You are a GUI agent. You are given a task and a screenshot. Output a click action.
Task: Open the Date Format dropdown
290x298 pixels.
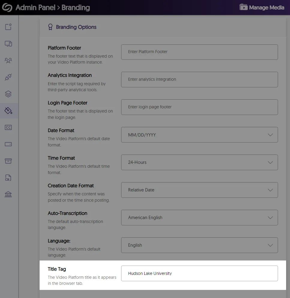point(199,135)
